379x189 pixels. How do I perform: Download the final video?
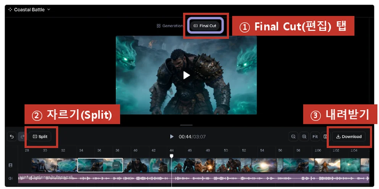tap(349, 137)
